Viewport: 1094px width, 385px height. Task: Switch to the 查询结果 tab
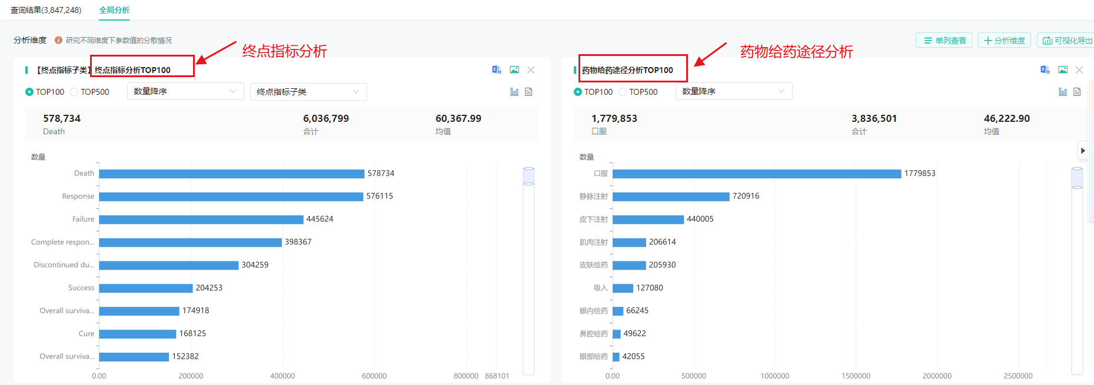coord(46,10)
